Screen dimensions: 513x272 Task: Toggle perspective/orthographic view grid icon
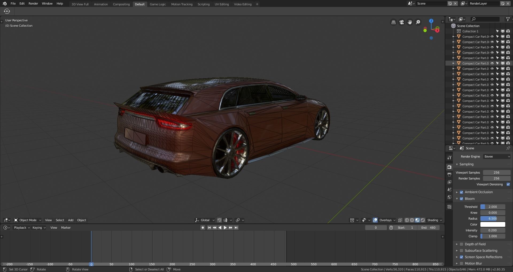394,22
